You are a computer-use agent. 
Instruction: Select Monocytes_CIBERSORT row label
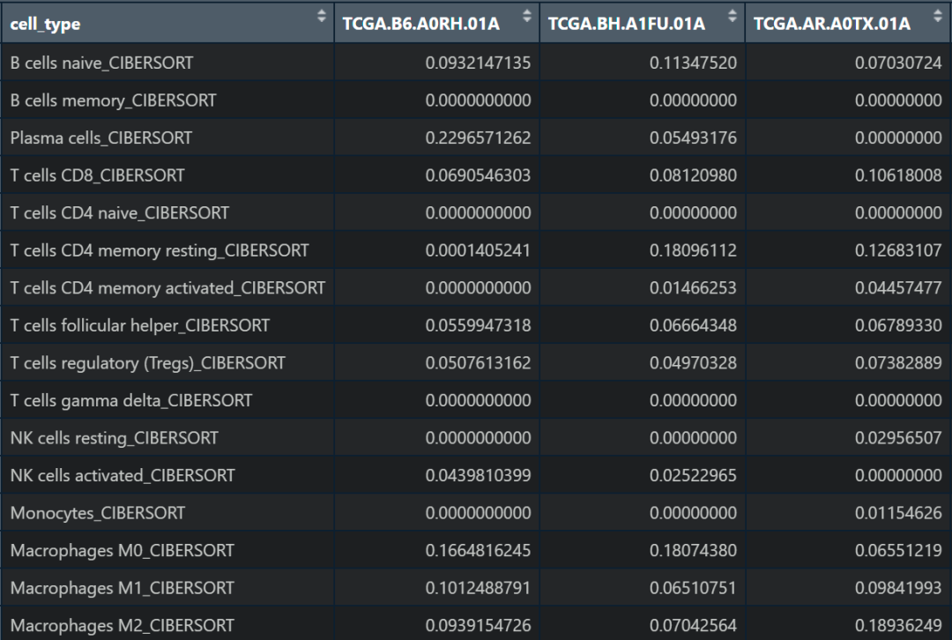click(98, 514)
